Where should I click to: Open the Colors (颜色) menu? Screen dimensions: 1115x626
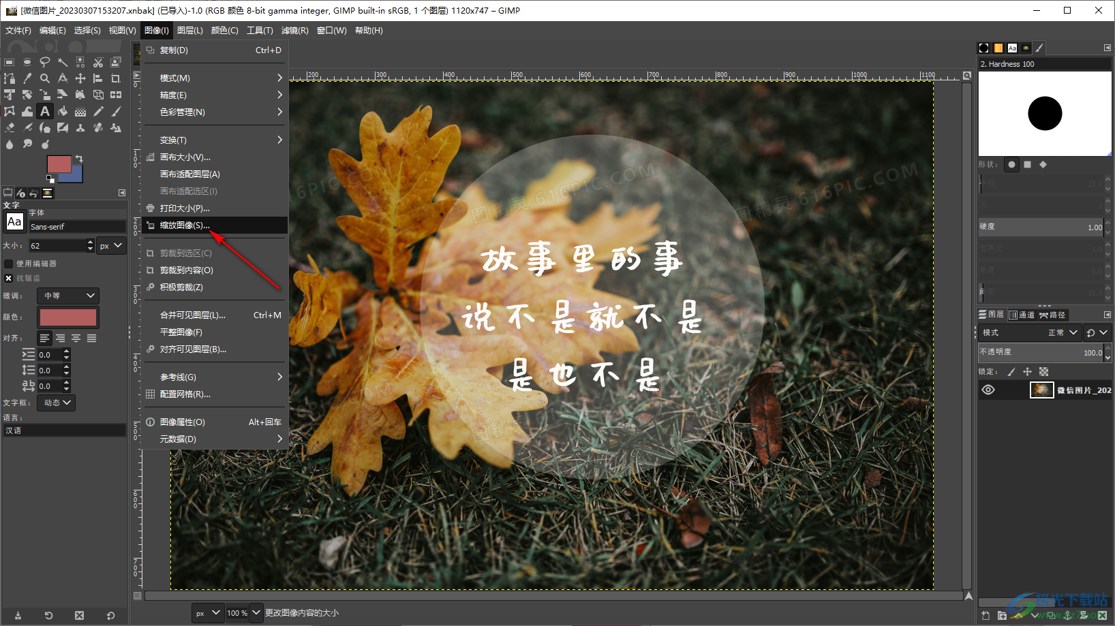tap(224, 31)
